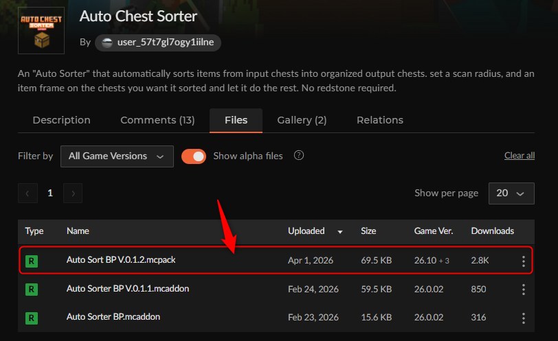Screen dimensions: 558x341
Task: Open file Auto Sorter BP V.0.1.1.mcaddon
Action: pos(128,288)
